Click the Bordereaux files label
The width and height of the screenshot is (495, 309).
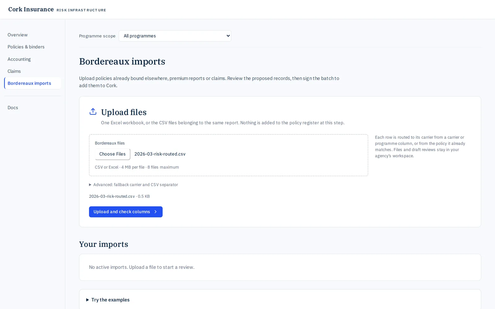110,143
